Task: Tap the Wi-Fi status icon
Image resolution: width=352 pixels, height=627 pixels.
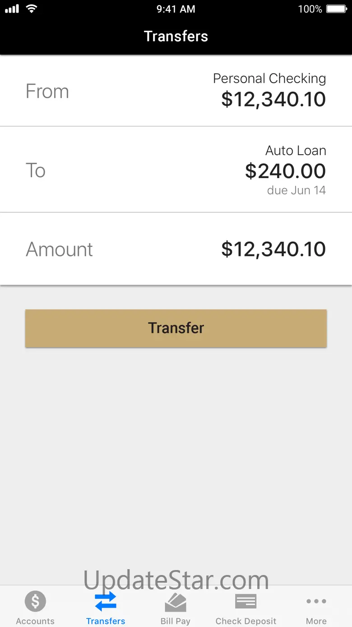Action: (x=31, y=9)
